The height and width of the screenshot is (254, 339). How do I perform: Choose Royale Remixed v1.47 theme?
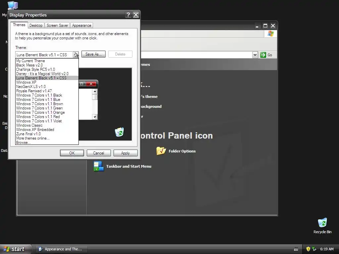[47, 91]
